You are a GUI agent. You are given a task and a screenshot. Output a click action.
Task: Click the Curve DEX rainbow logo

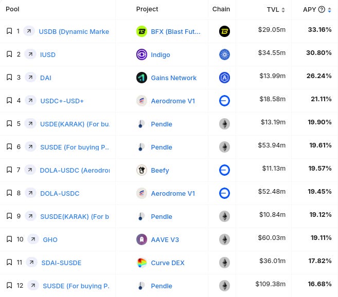[141, 263]
